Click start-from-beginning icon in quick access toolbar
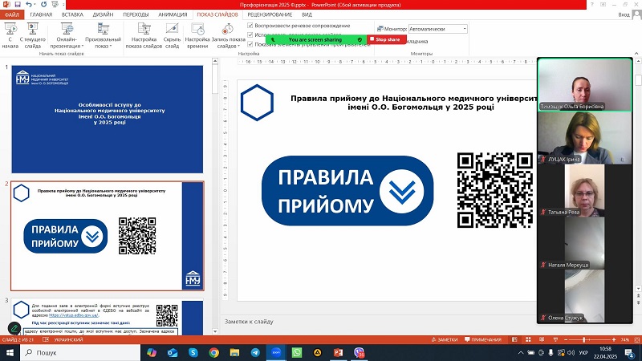The height and width of the screenshot is (361, 642). coord(55,5)
